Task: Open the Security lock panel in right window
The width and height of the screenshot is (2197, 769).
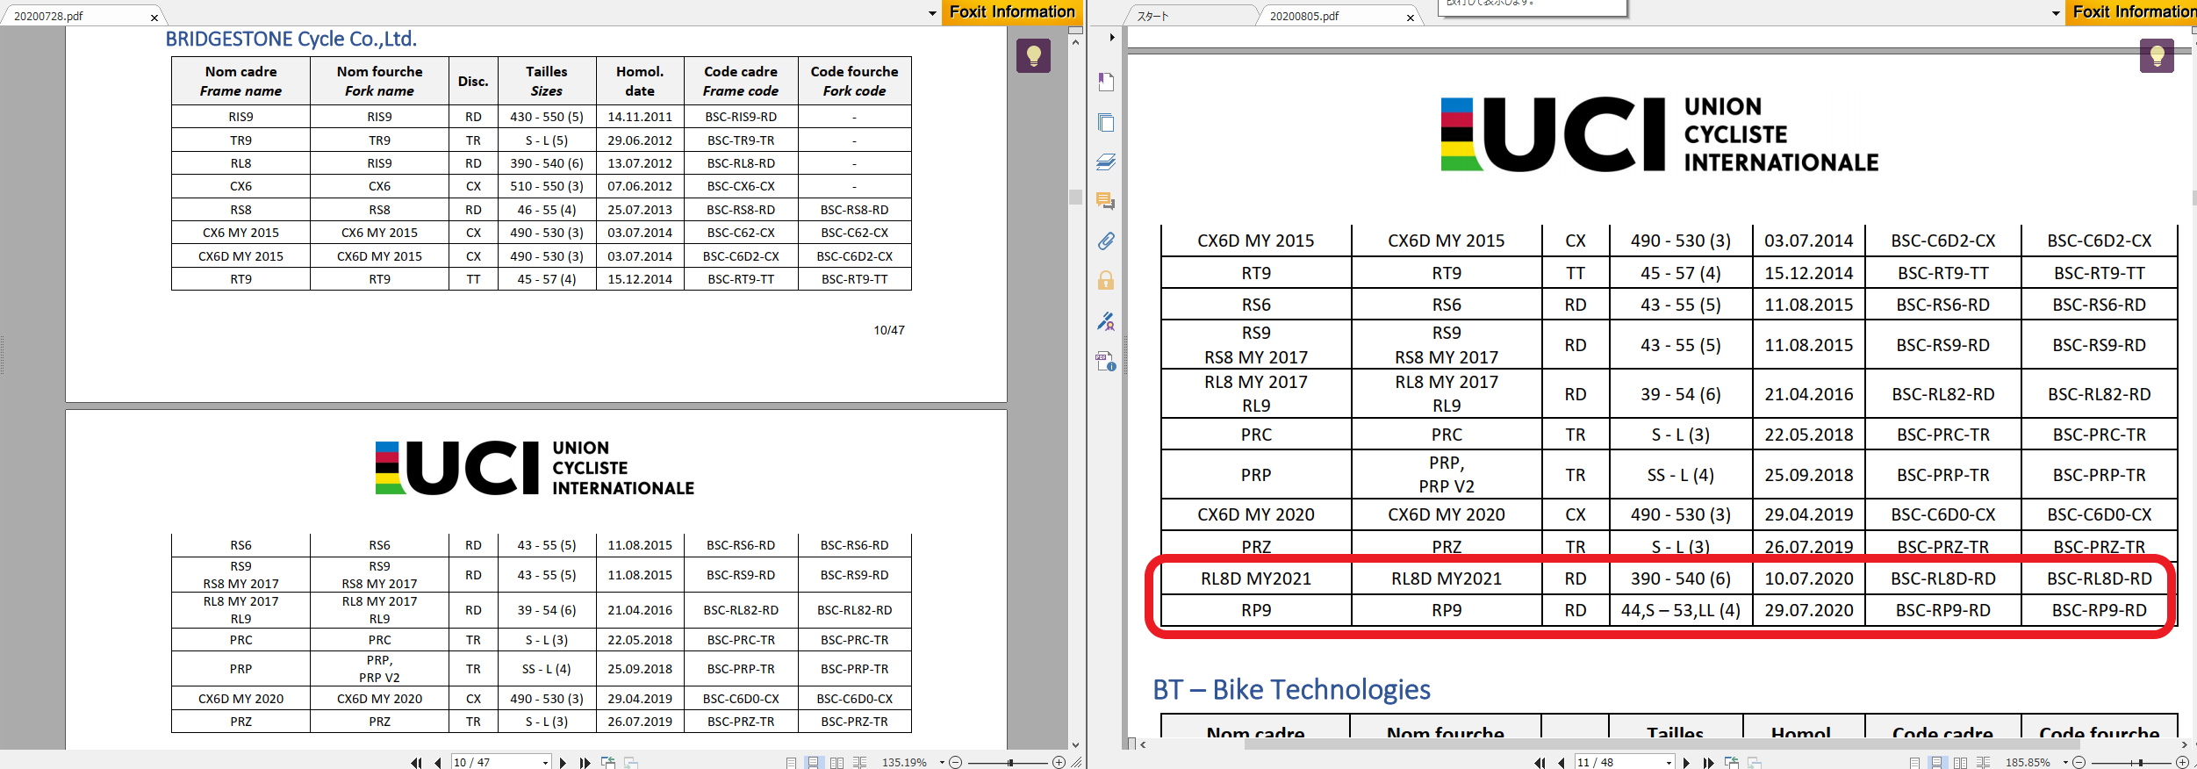Action: (x=1106, y=280)
